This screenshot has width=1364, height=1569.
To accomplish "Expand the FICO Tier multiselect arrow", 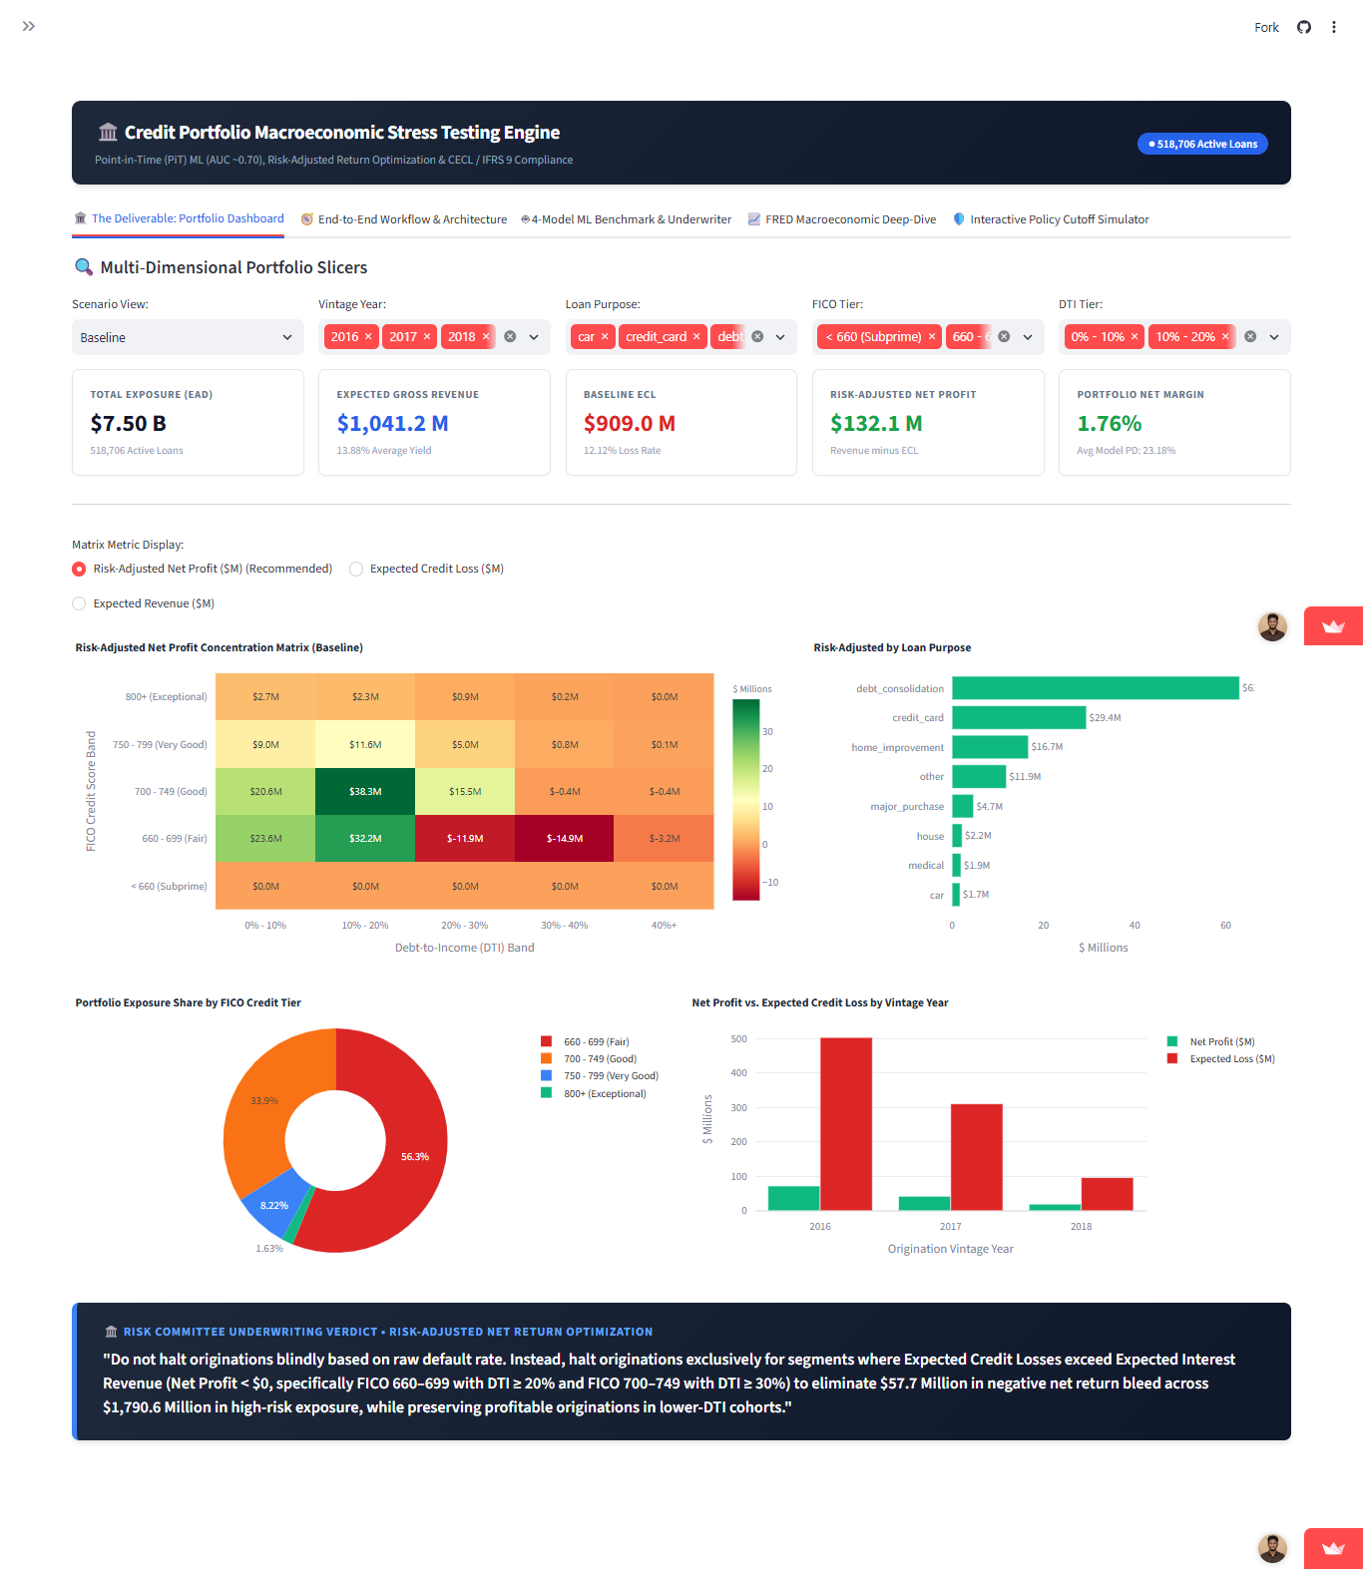I will pyautogui.click(x=1028, y=337).
